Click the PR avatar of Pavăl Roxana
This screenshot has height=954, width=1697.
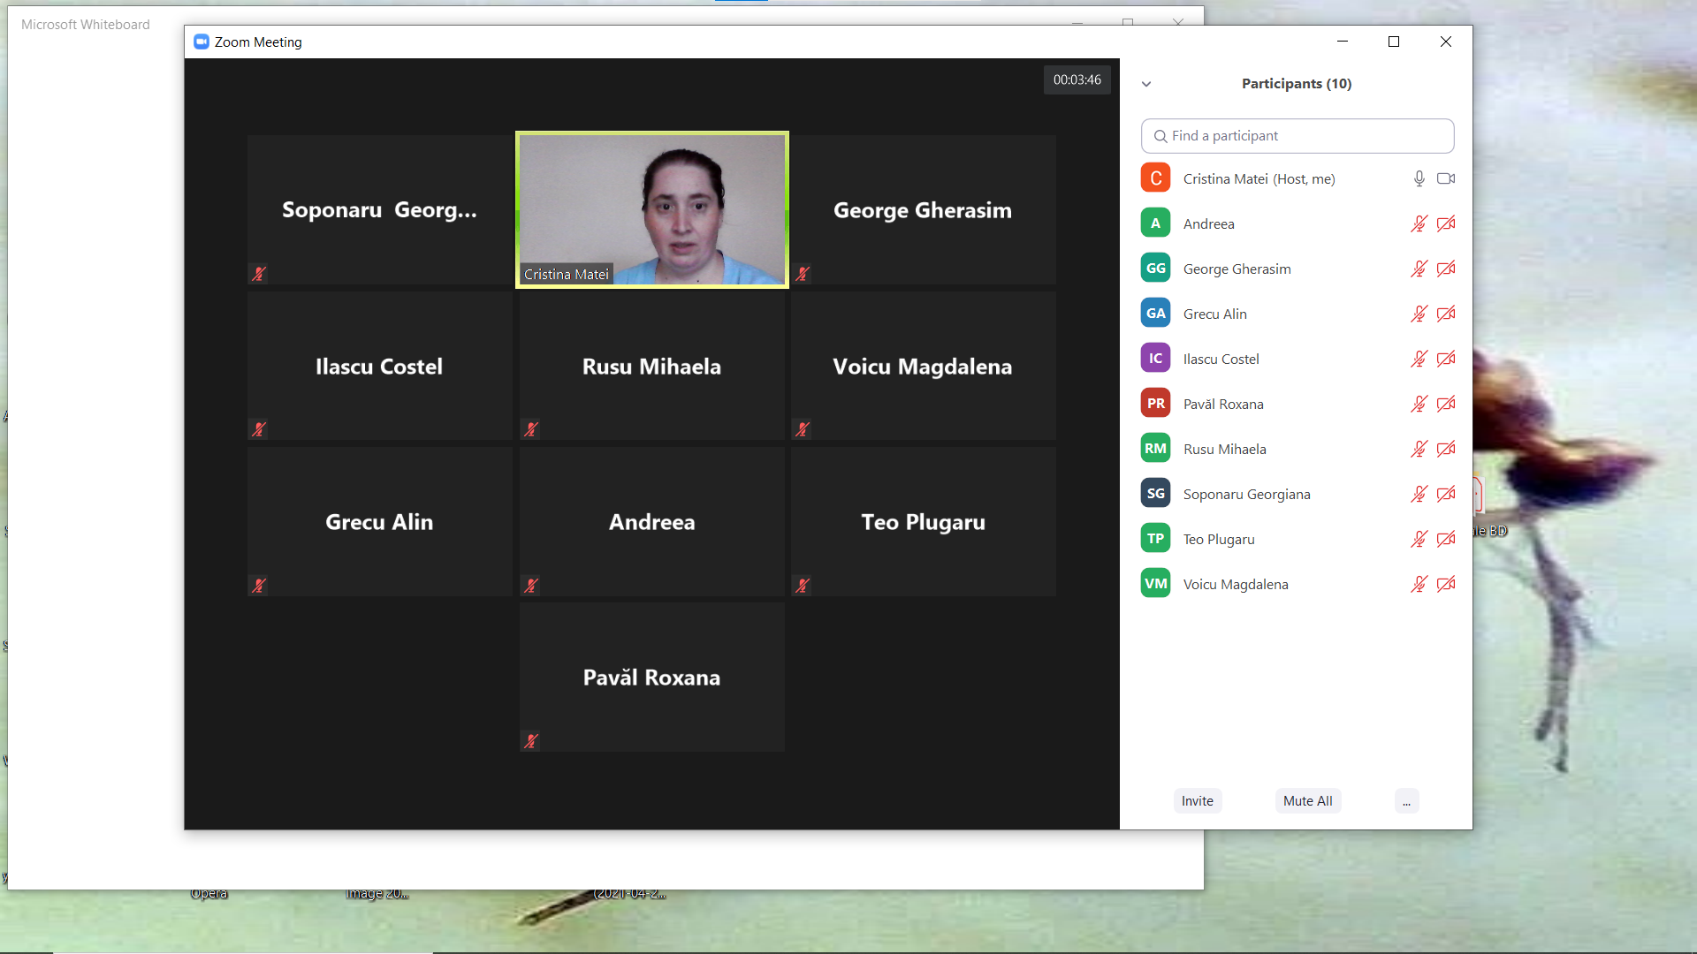point(1155,403)
